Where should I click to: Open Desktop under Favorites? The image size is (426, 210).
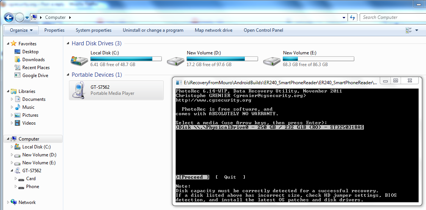30,51
